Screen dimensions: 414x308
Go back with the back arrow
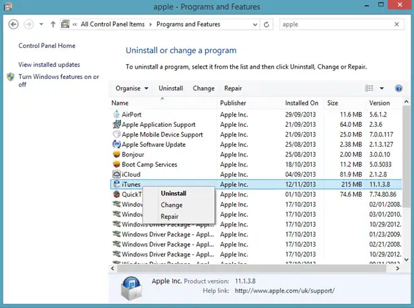click(x=14, y=25)
